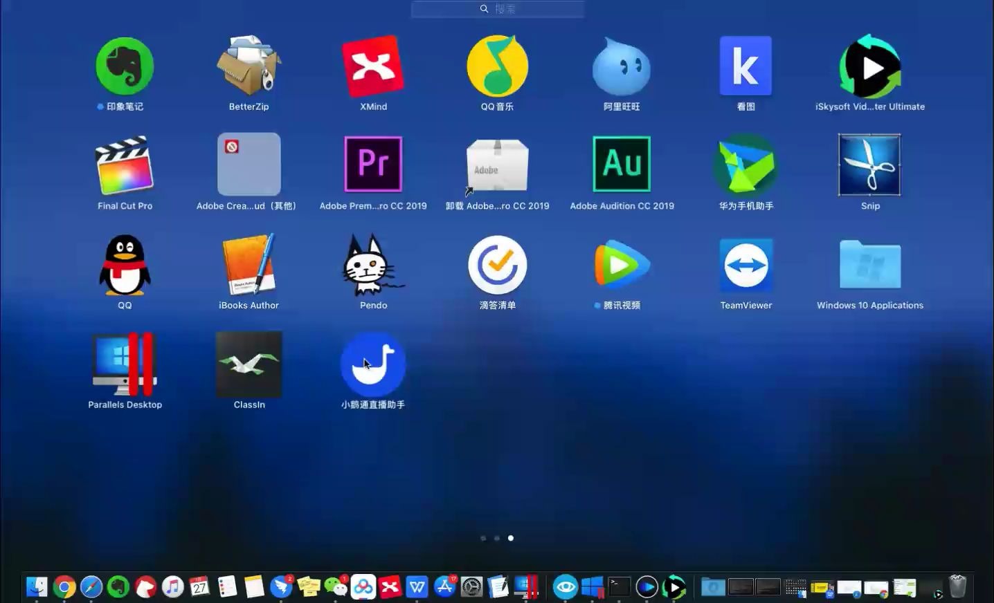
Task: Open Adobe Audition CC 2019
Action: pyautogui.click(x=622, y=165)
